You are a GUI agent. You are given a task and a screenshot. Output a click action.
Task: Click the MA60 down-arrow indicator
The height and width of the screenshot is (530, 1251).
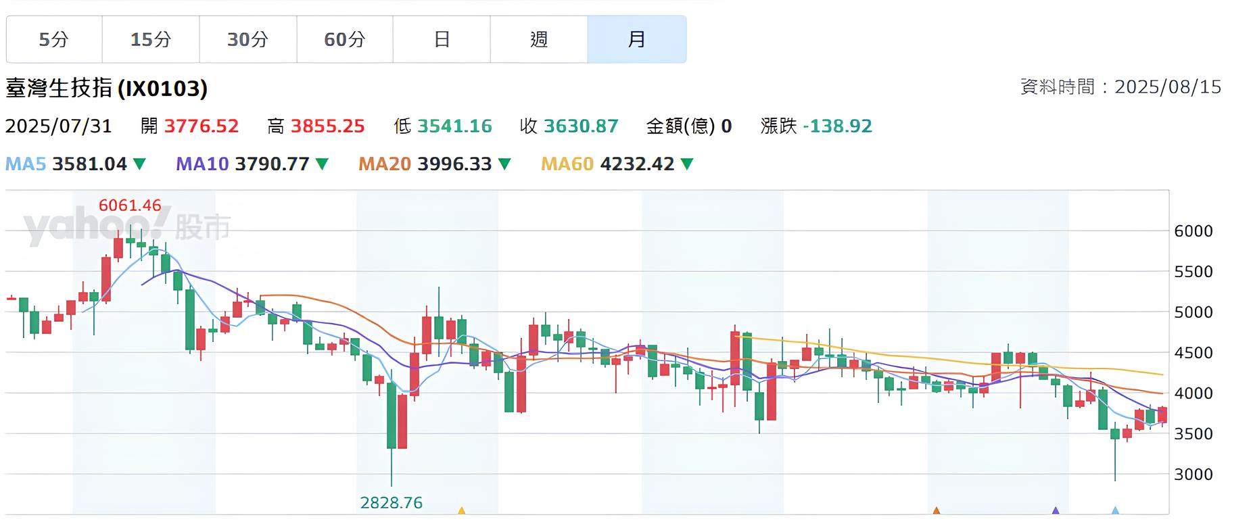tap(687, 164)
